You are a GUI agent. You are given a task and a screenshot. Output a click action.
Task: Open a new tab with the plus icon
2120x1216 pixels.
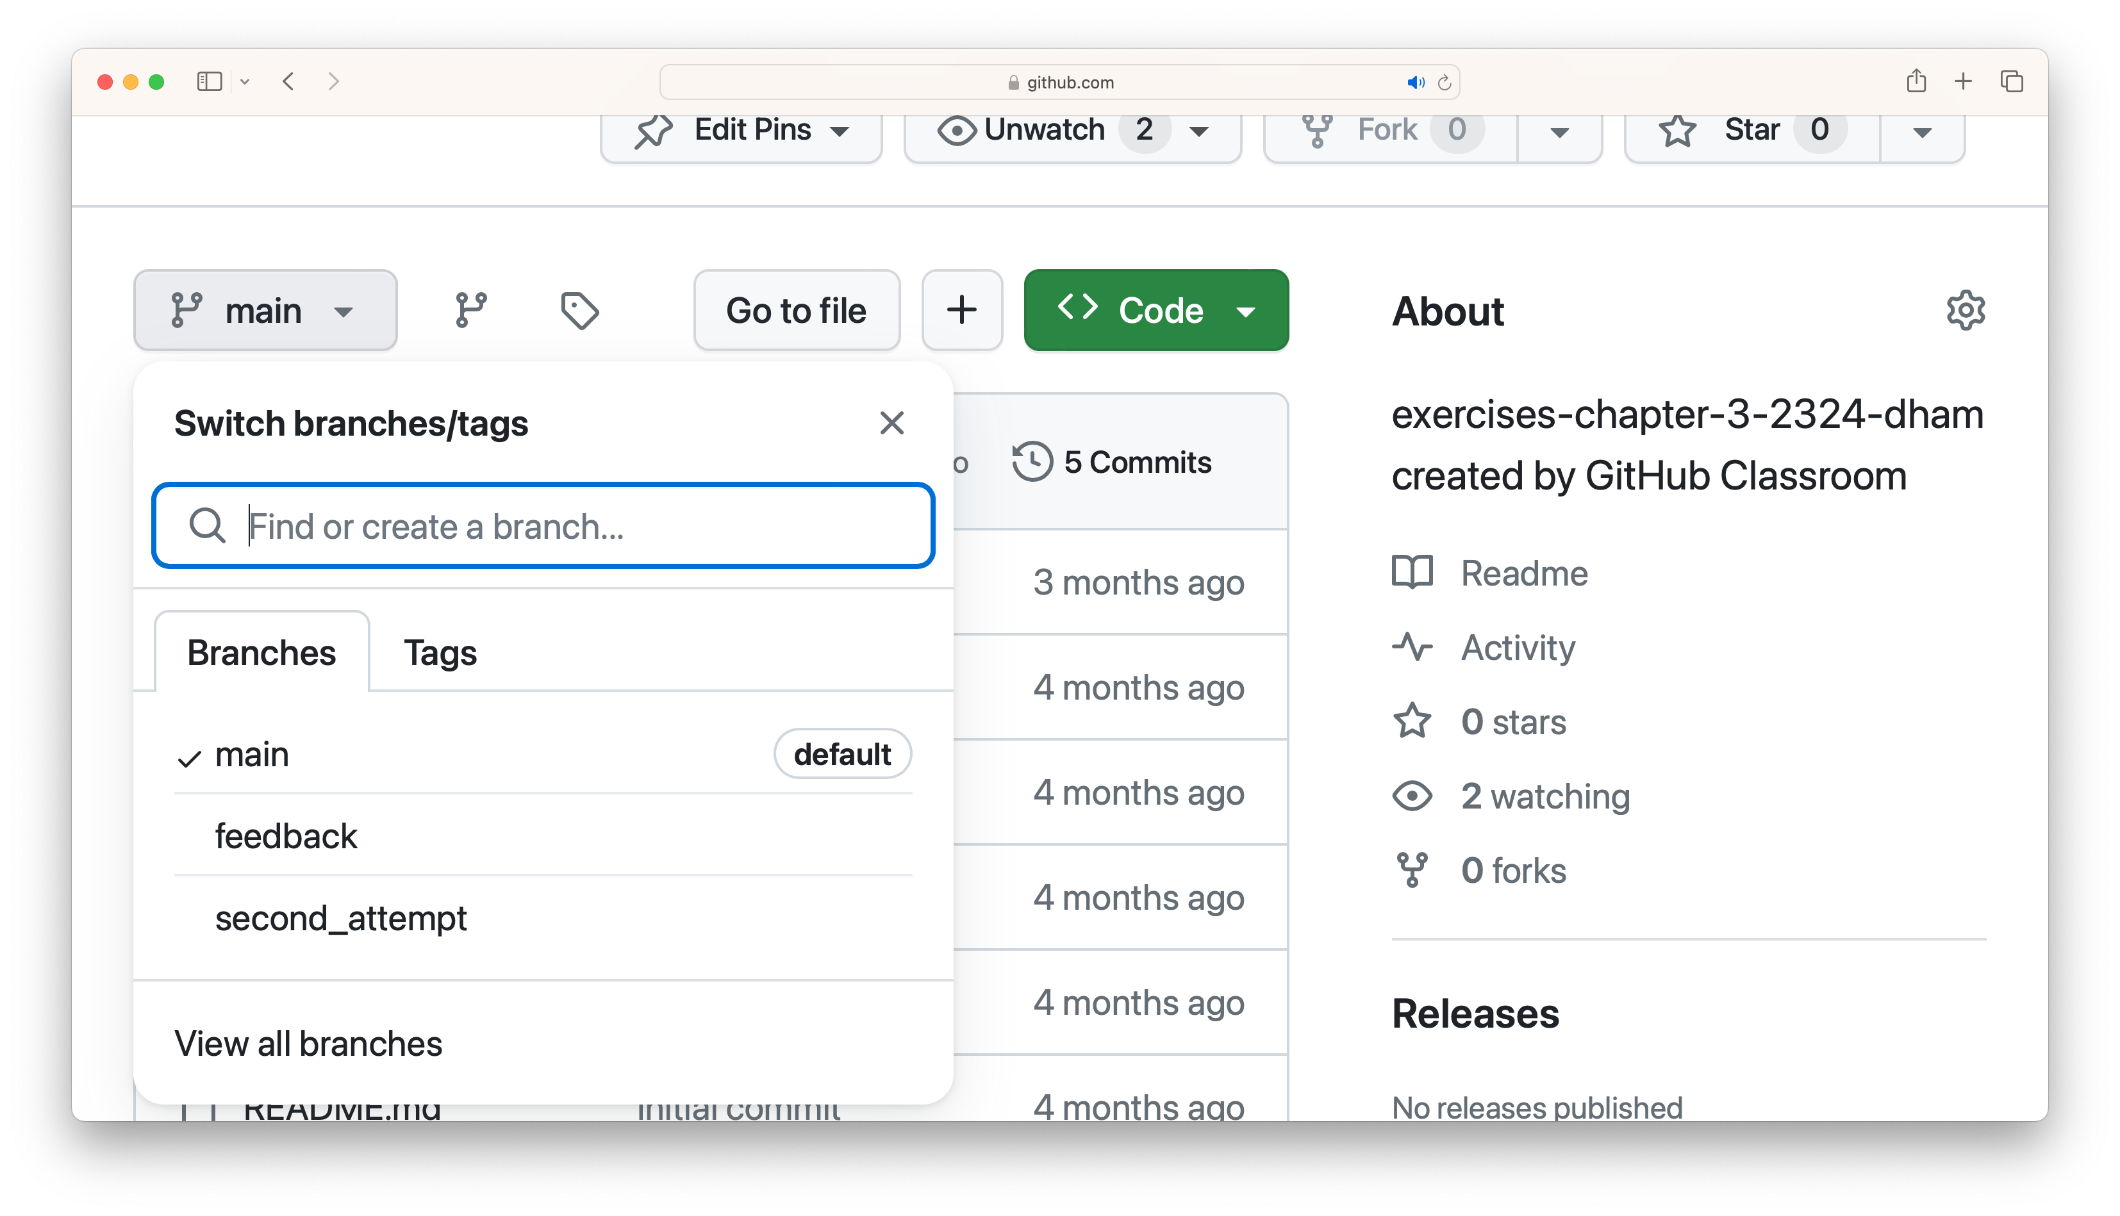coord(1963,81)
